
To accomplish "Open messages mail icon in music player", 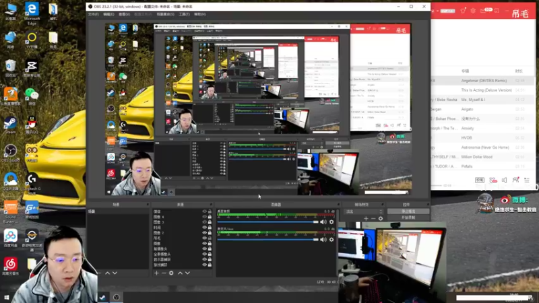I will pyautogui.click(x=483, y=11).
